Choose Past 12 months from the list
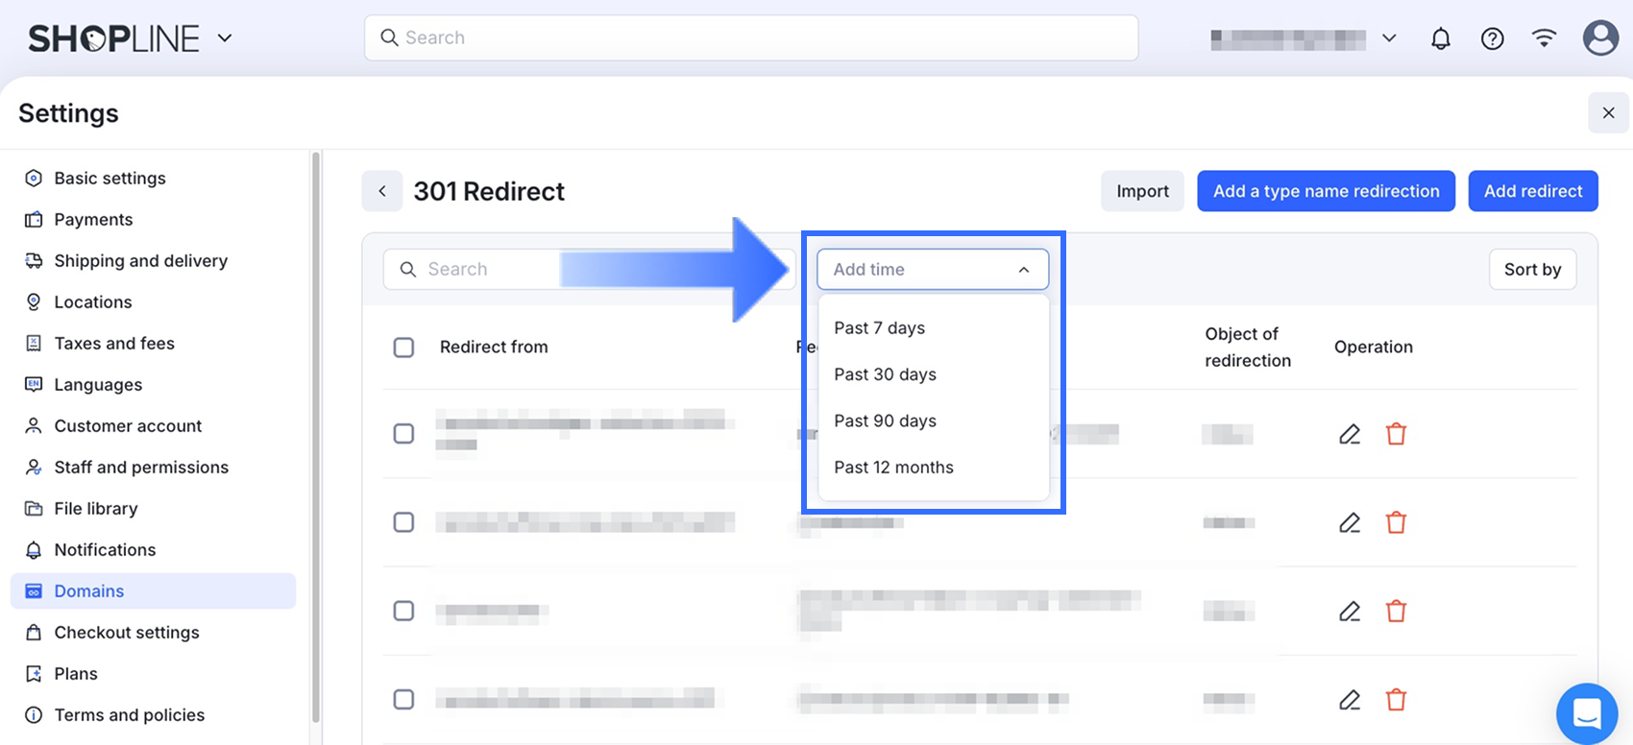 (x=893, y=468)
